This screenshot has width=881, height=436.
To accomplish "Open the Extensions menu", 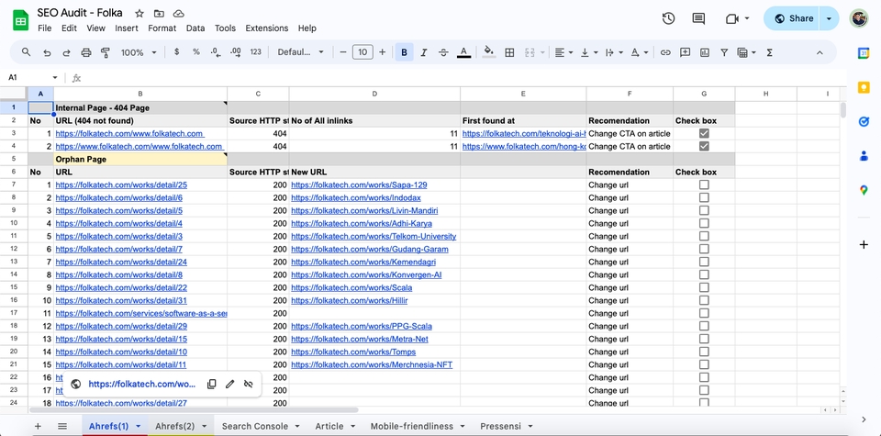I will tap(267, 28).
